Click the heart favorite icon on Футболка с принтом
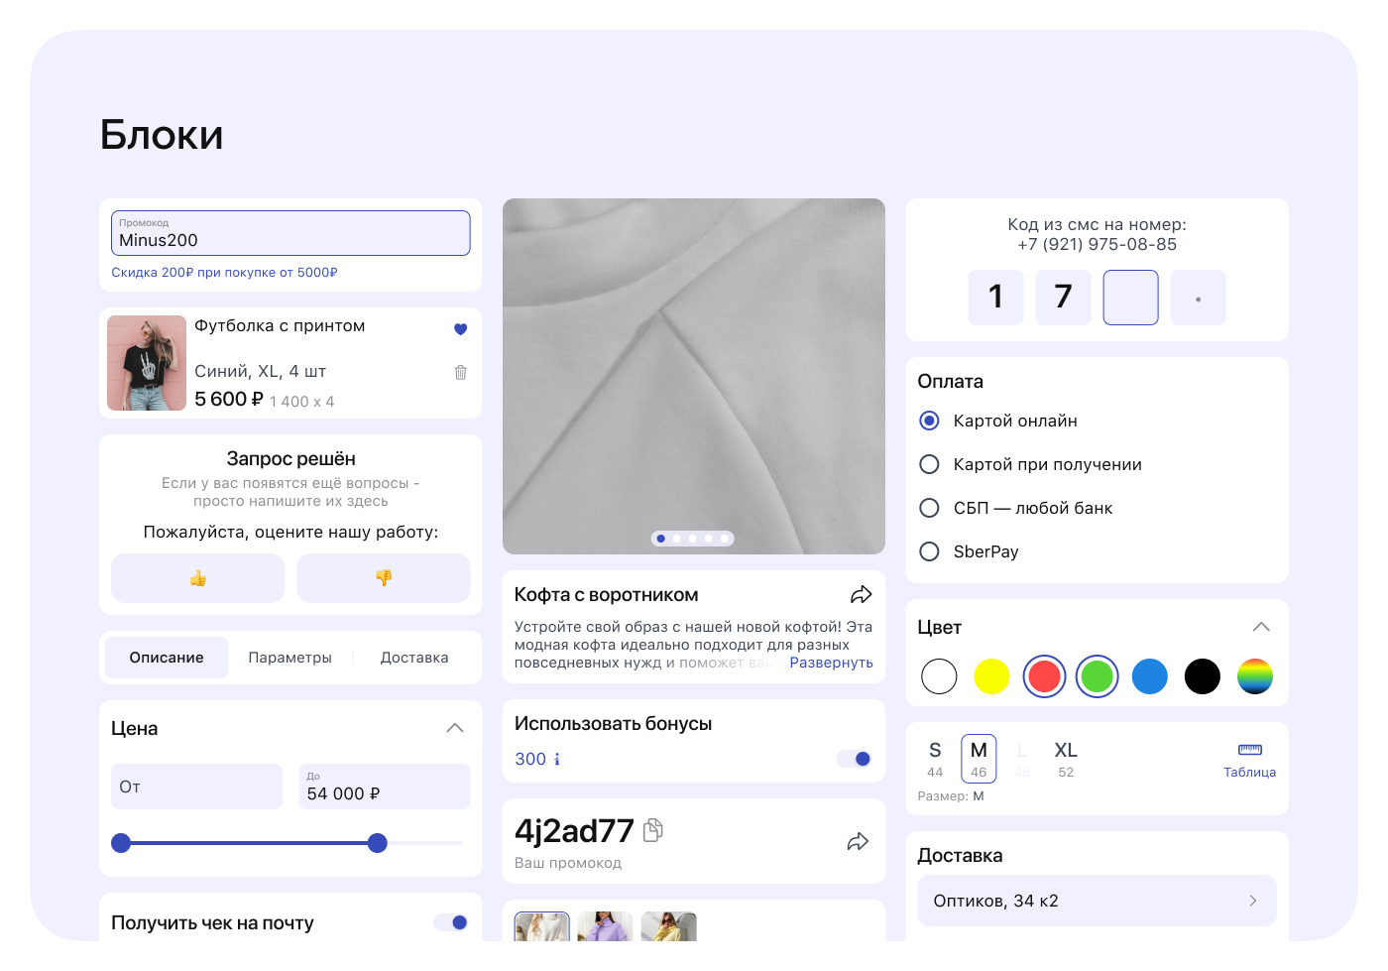Image resolution: width=1388 pixels, height=971 pixels. [460, 329]
